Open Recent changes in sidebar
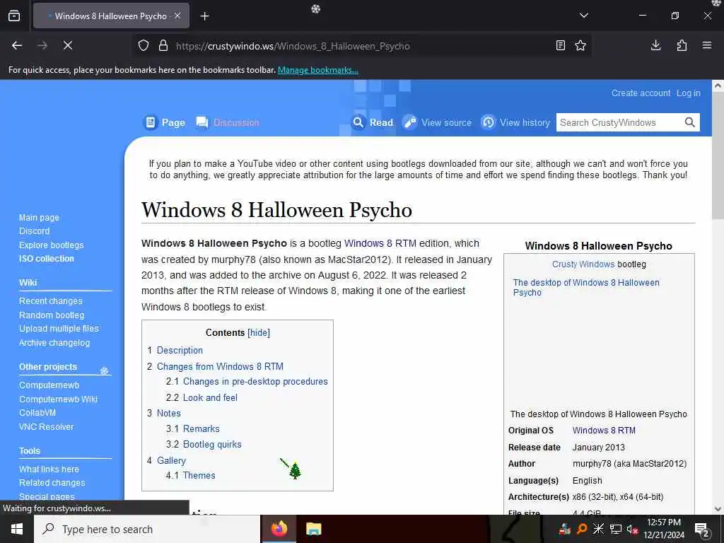The image size is (724, 543). (51, 300)
